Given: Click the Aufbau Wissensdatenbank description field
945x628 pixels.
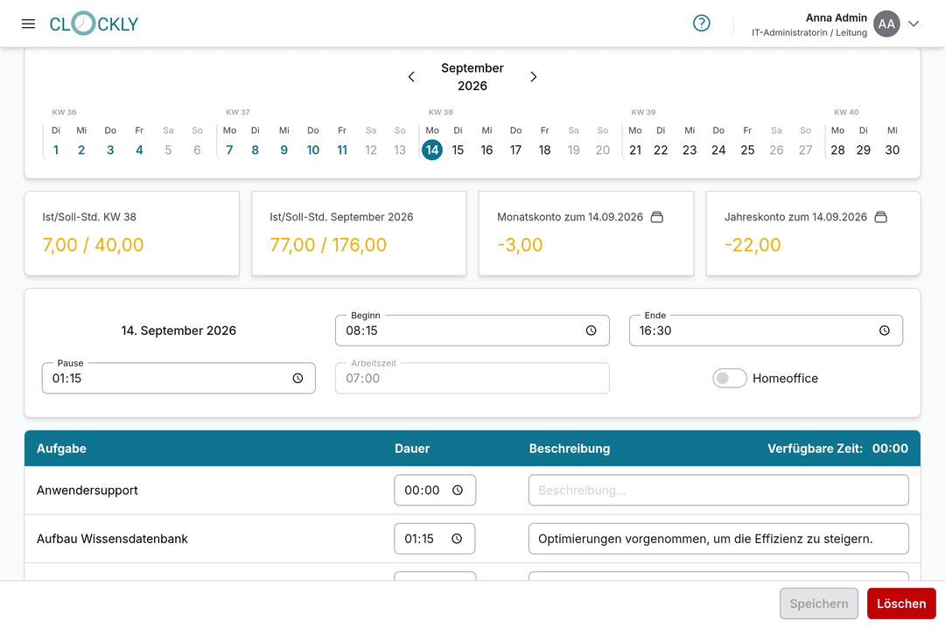Looking at the screenshot, I should 718,539.
